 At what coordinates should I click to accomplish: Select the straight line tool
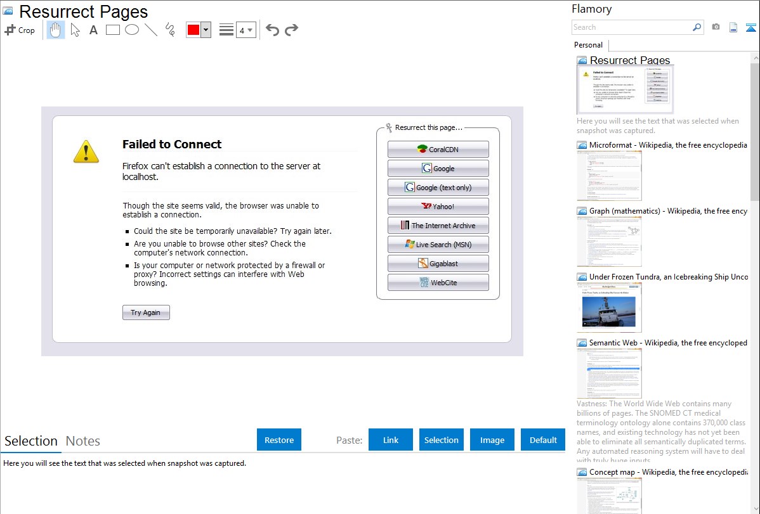151,30
